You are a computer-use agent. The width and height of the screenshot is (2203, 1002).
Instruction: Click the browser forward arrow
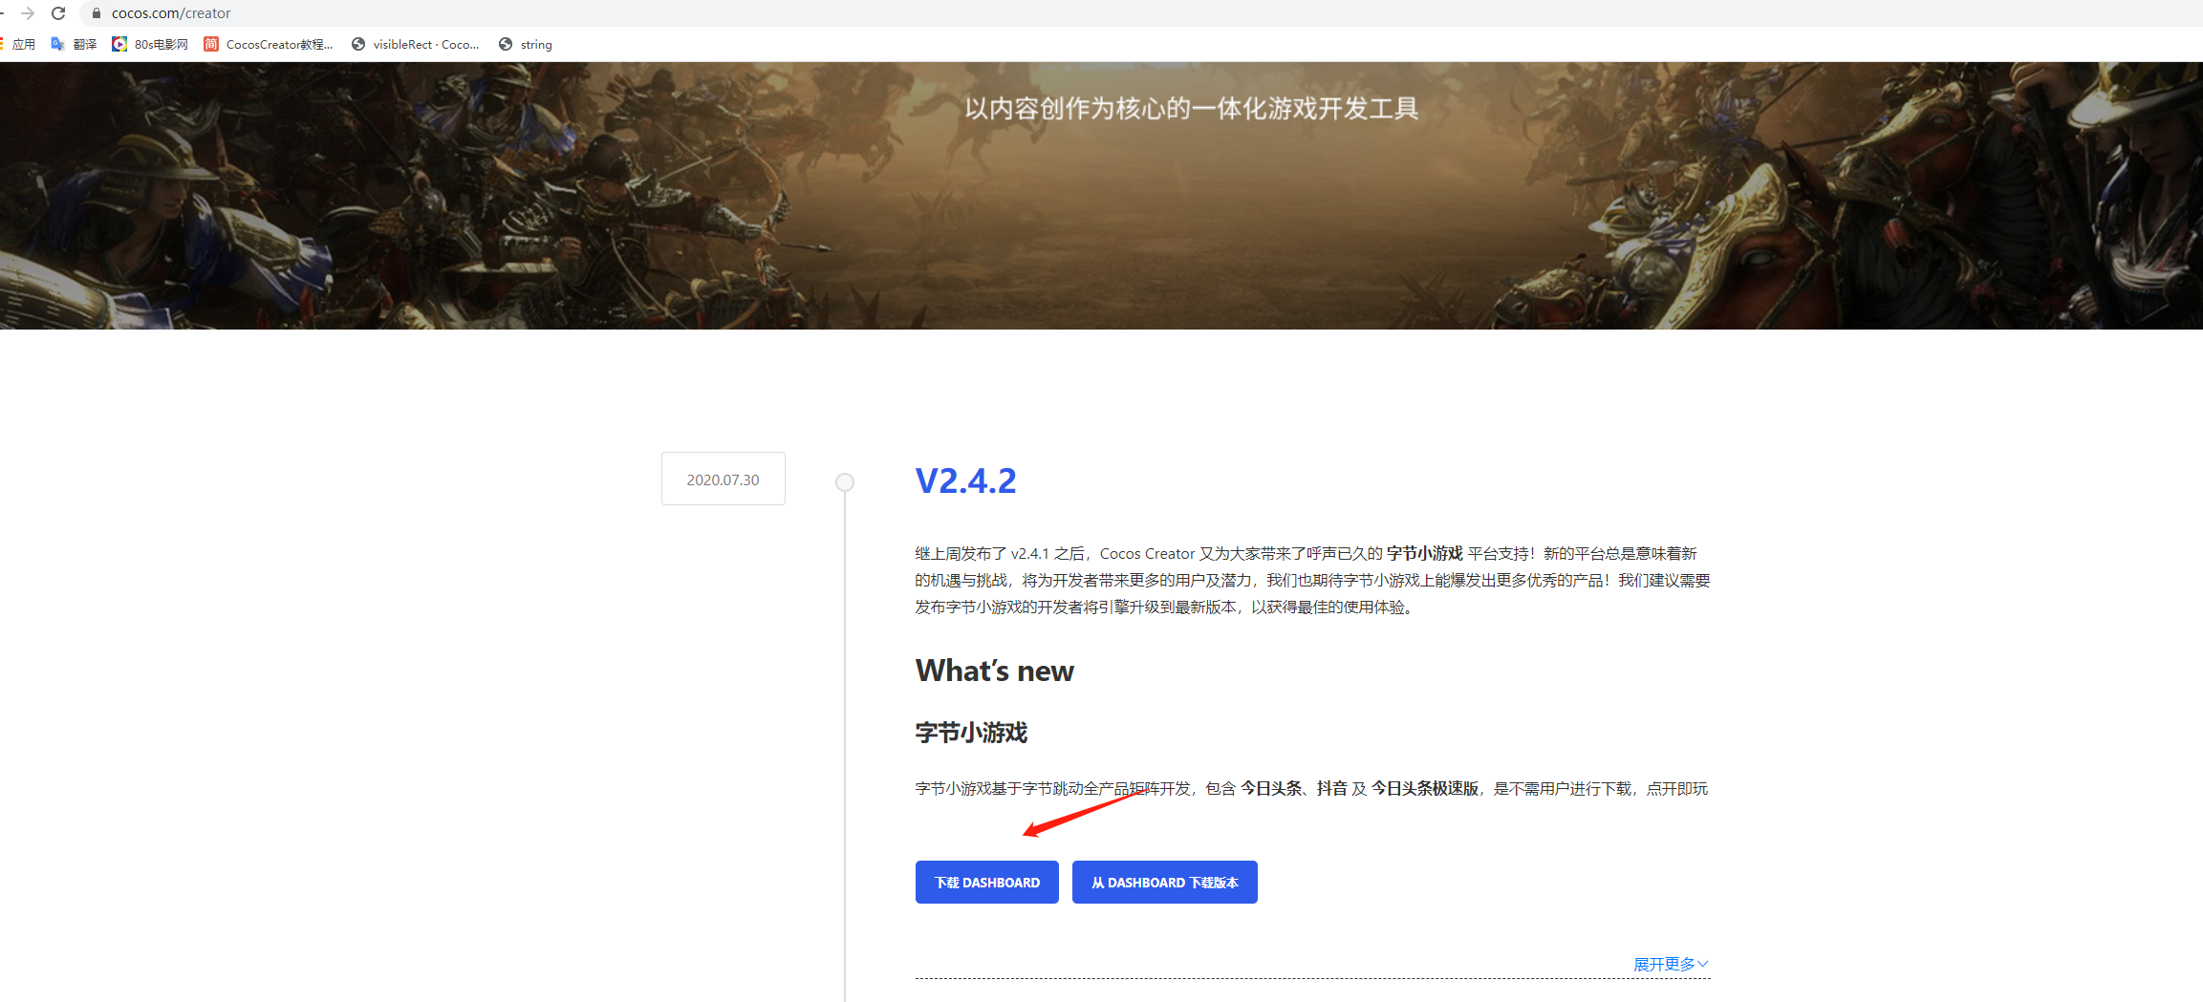coord(28,13)
